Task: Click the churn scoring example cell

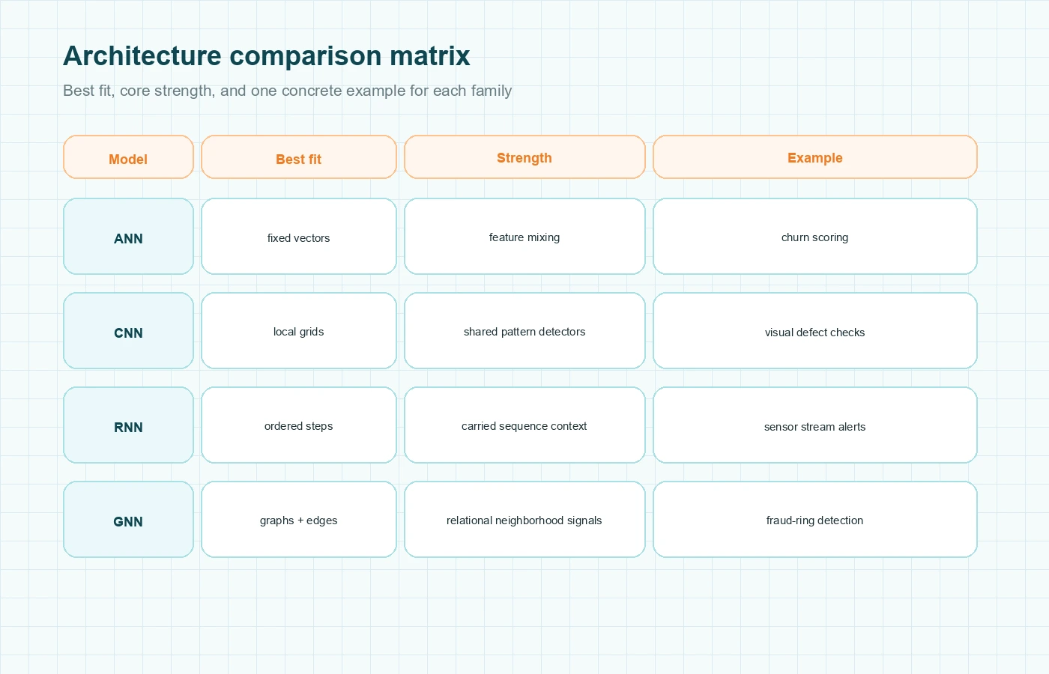Action: 815,237
